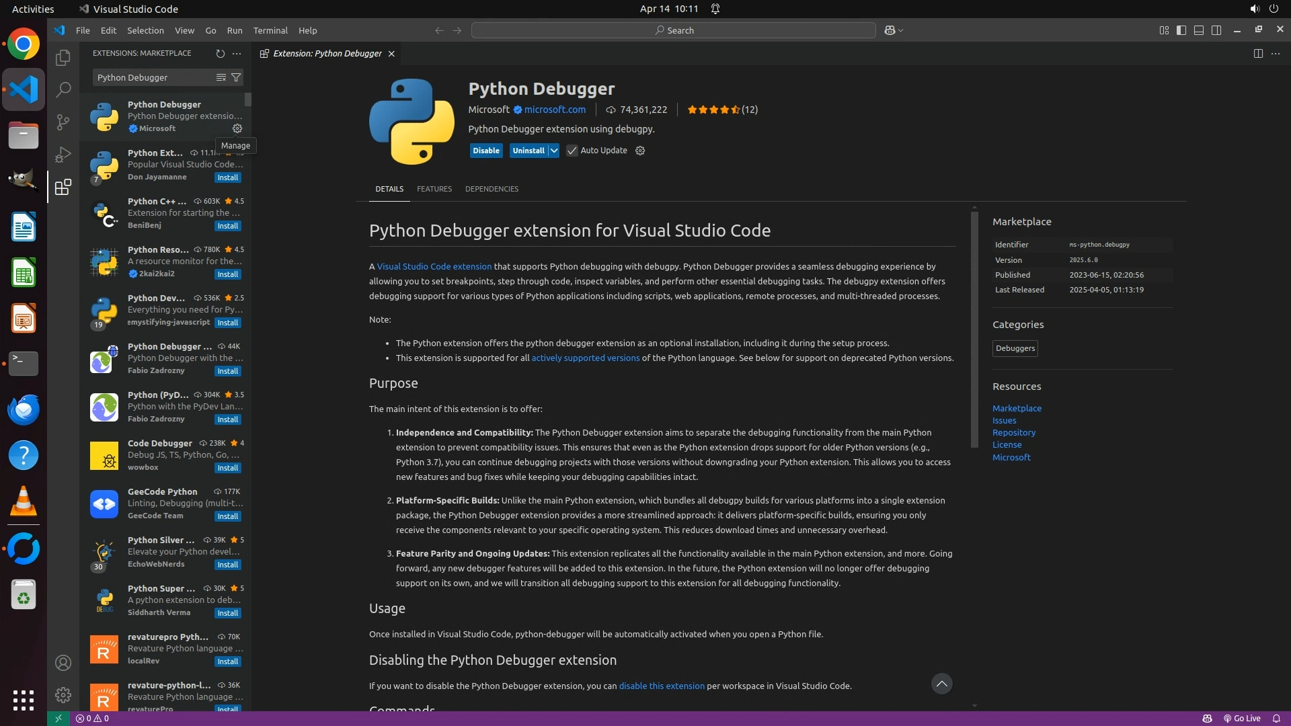1291x726 pixels.
Task: Toggle the Auto Update checkbox
Action: click(572, 151)
